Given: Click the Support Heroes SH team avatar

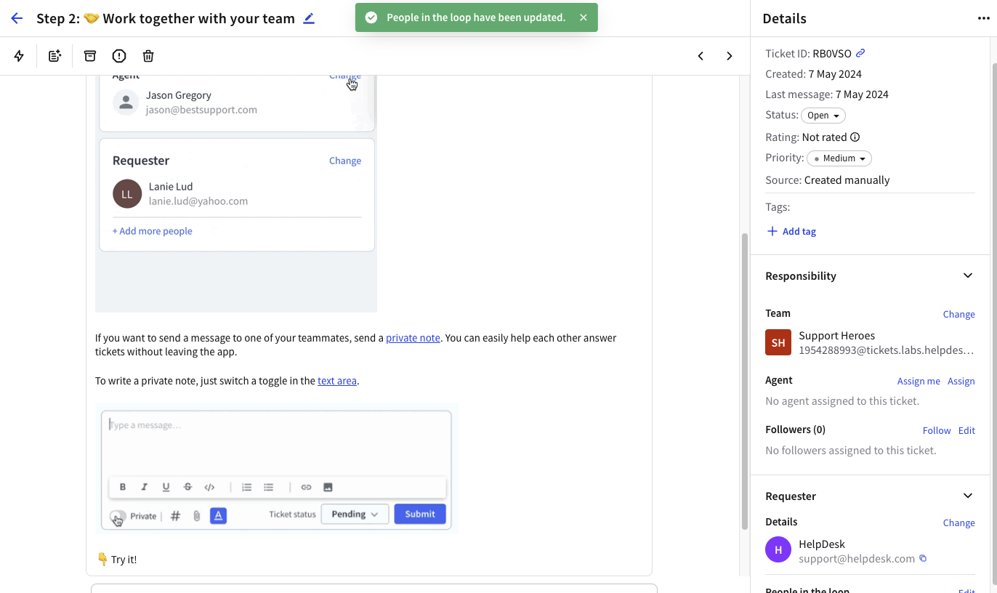Looking at the screenshot, I should pos(778,342).
